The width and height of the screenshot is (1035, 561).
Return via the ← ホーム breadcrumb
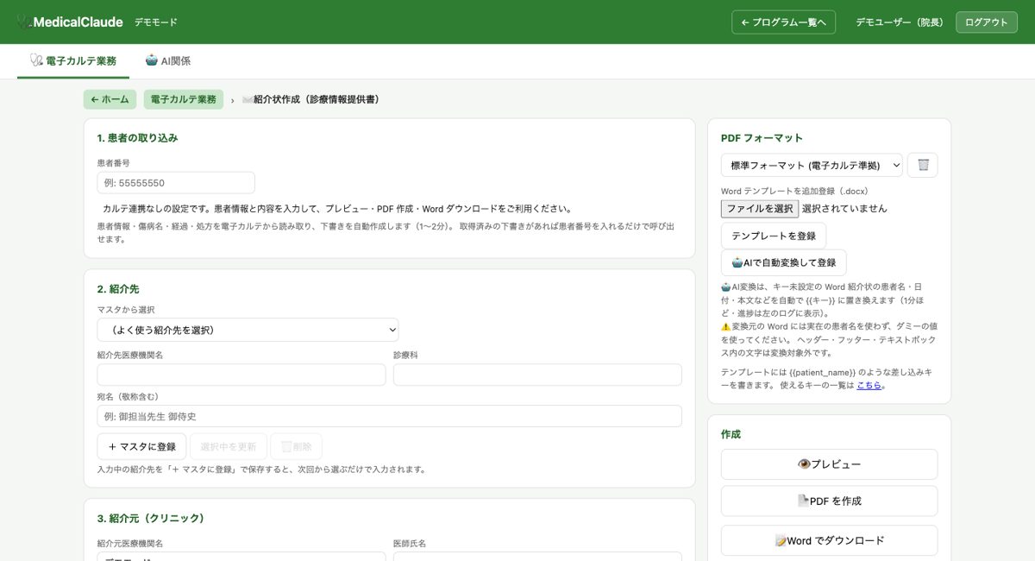110,99
